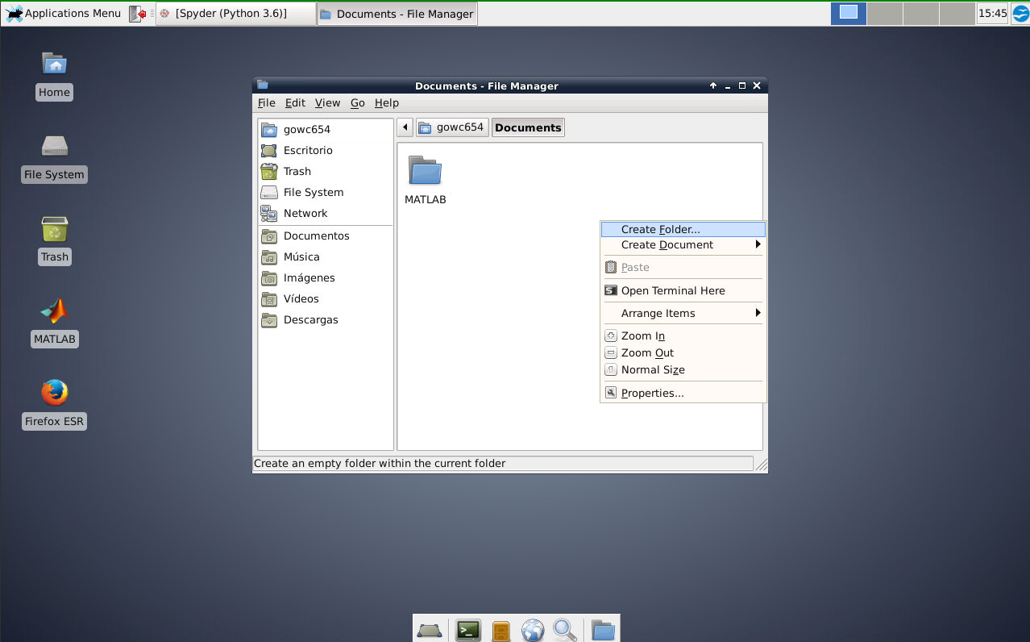Open the Edit menu
Screen dimensions: 1030x642
[295, 103]
